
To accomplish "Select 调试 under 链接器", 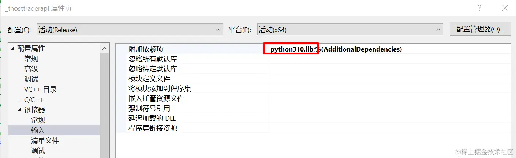I will pyautogui.click(x=38, y=151).
